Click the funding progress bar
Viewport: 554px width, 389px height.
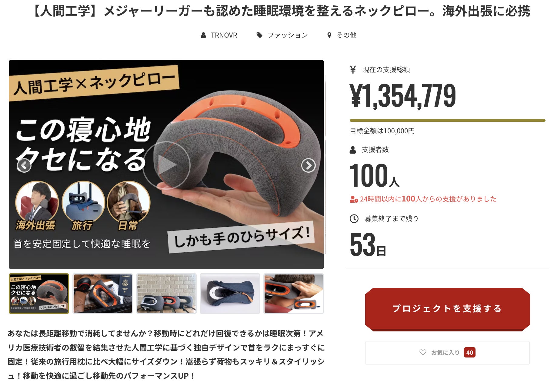click(x=447, y=121)
